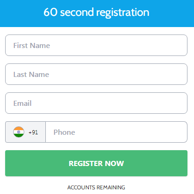Focus the First Name input field
The width and height of the screenshot is (194, 194).
click(x=96, y=45)
